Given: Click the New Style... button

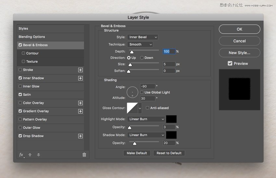Looking at the screenshot, I should pos(239,53).
